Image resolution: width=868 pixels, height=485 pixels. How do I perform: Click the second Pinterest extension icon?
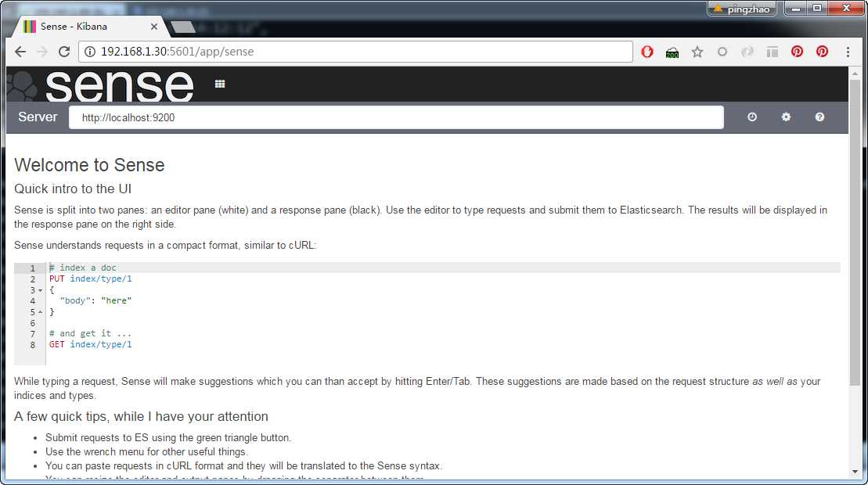pyautogui.click(x=822, y=52)
